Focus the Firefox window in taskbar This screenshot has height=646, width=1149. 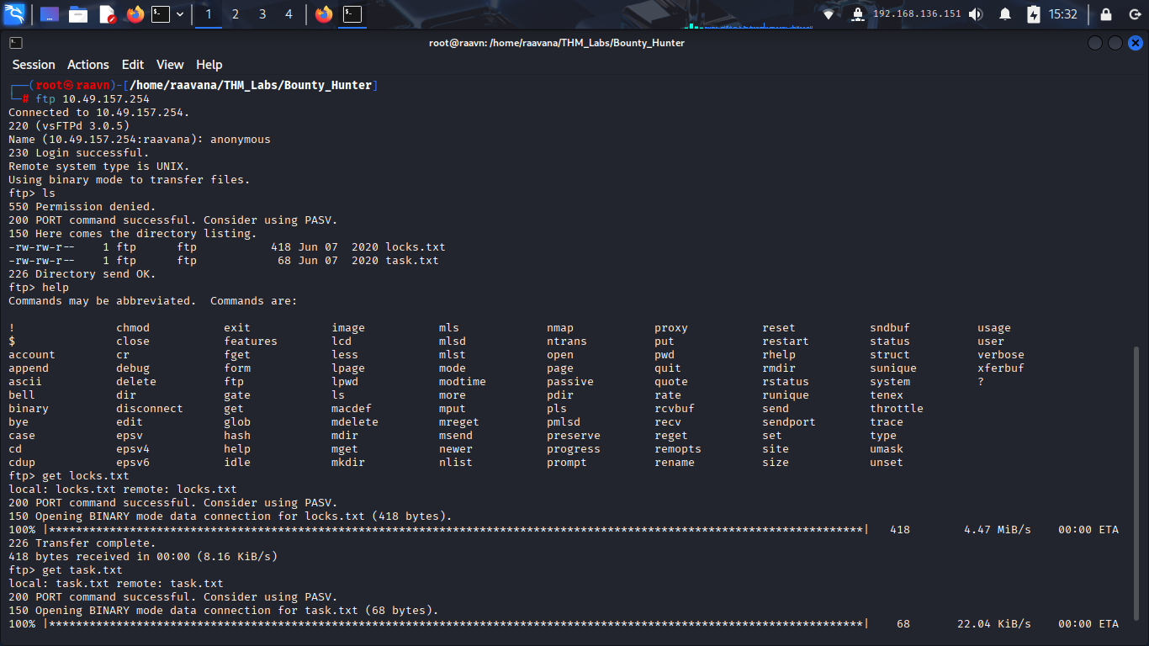pyautogui.click(x=324, y=14)
